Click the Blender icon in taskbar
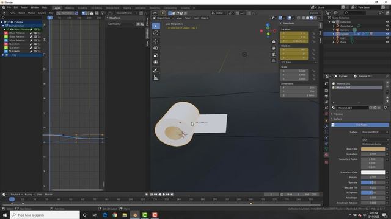The width and height of the screenshot is (391, 219). point(135,215)
